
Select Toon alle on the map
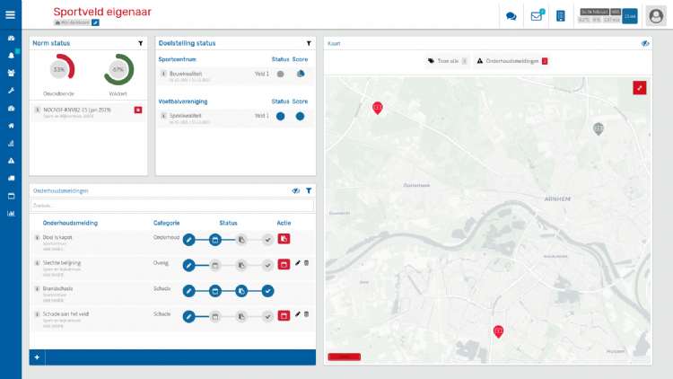coord(446,61)
